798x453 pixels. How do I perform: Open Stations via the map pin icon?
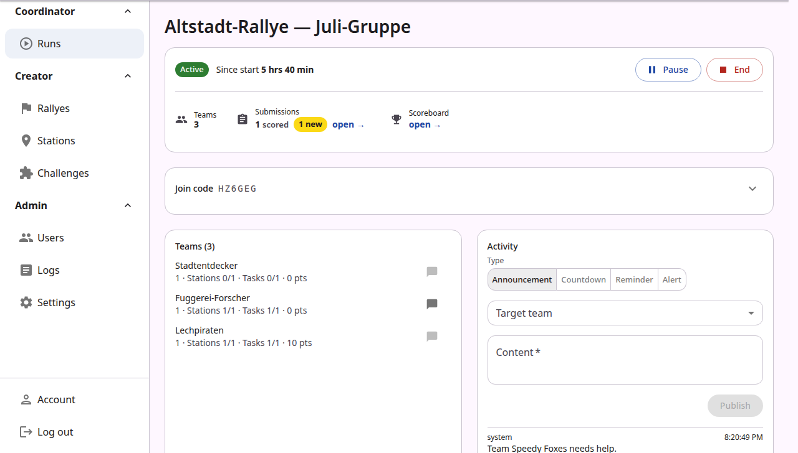pos(26,141)
